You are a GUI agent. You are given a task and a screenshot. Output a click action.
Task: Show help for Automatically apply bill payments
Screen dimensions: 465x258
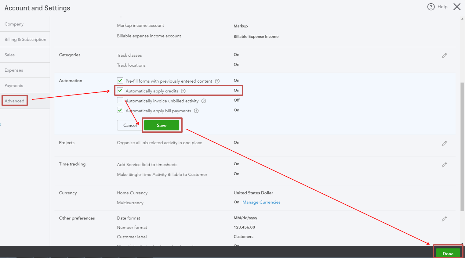[x=196, y=111]
